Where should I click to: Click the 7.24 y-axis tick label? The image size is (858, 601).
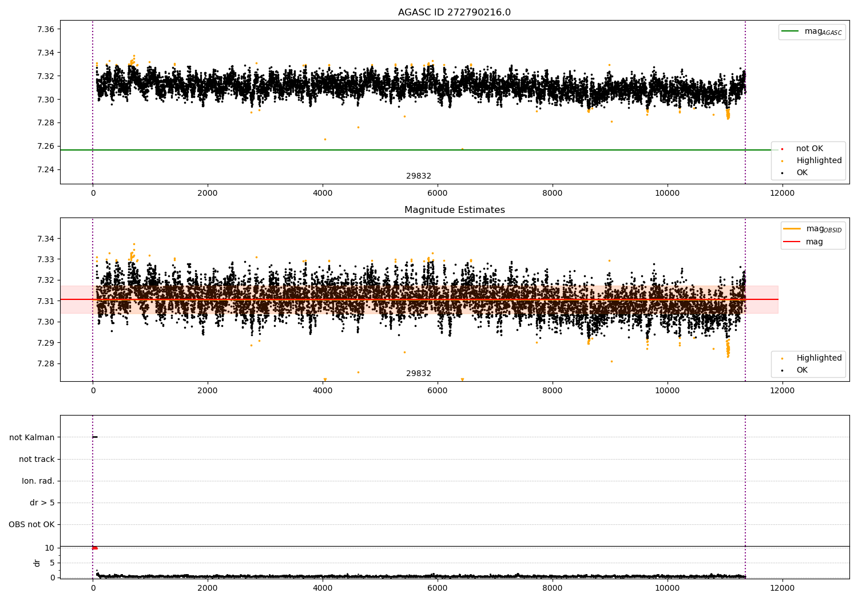(45, 170)
